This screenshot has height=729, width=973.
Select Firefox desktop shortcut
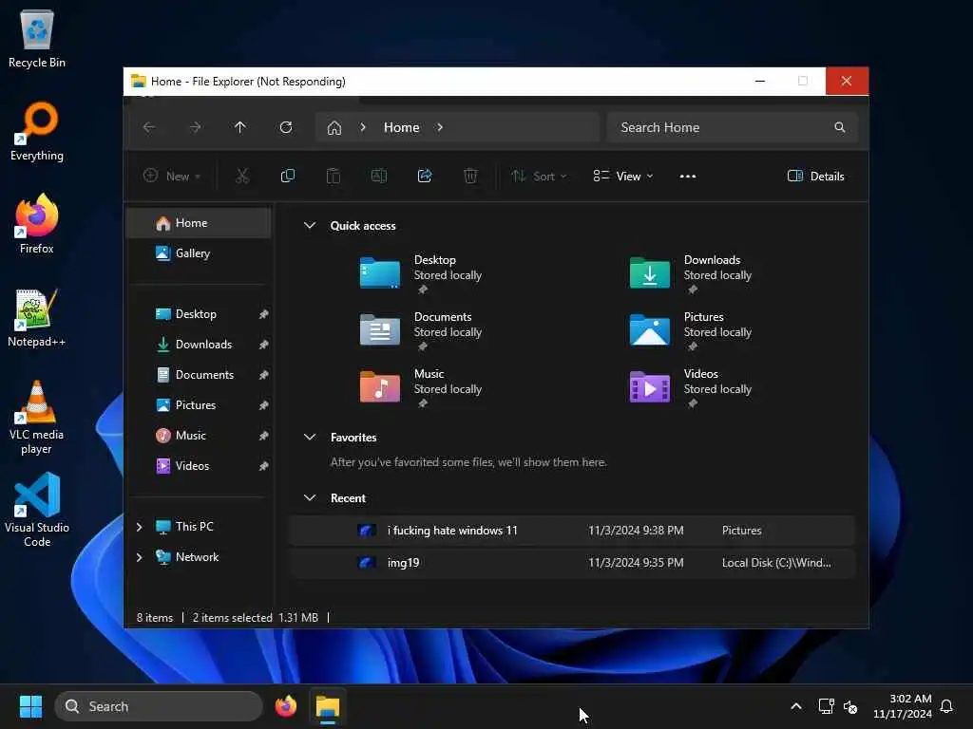click(x=37, y=224)
